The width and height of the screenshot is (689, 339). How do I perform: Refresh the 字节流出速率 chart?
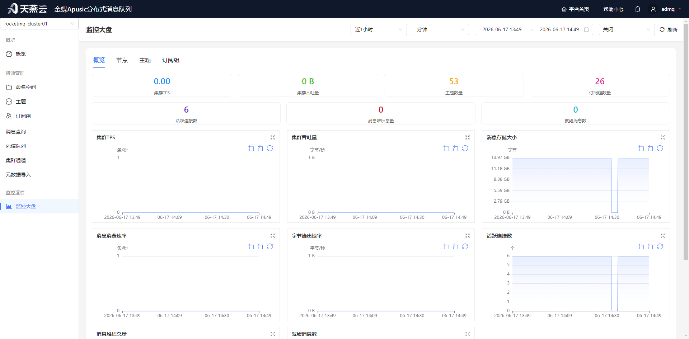pyautogui.click(x=465, y=246)
